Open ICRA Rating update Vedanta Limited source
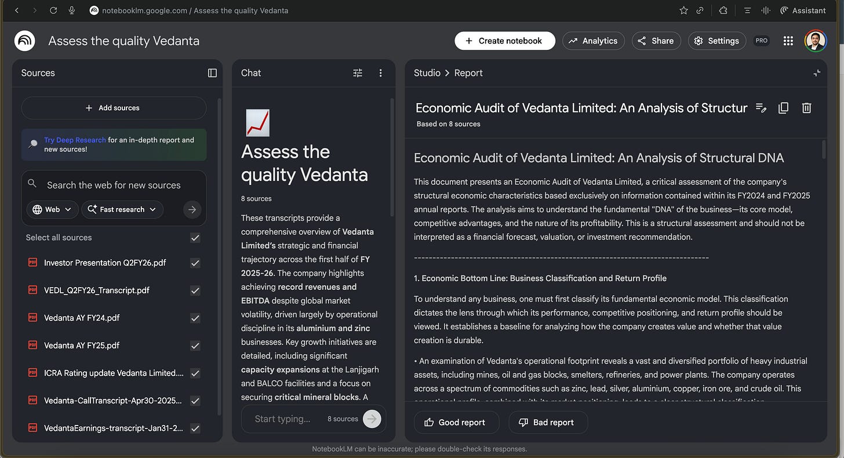 pyautogui.click(x=114, y=373)
